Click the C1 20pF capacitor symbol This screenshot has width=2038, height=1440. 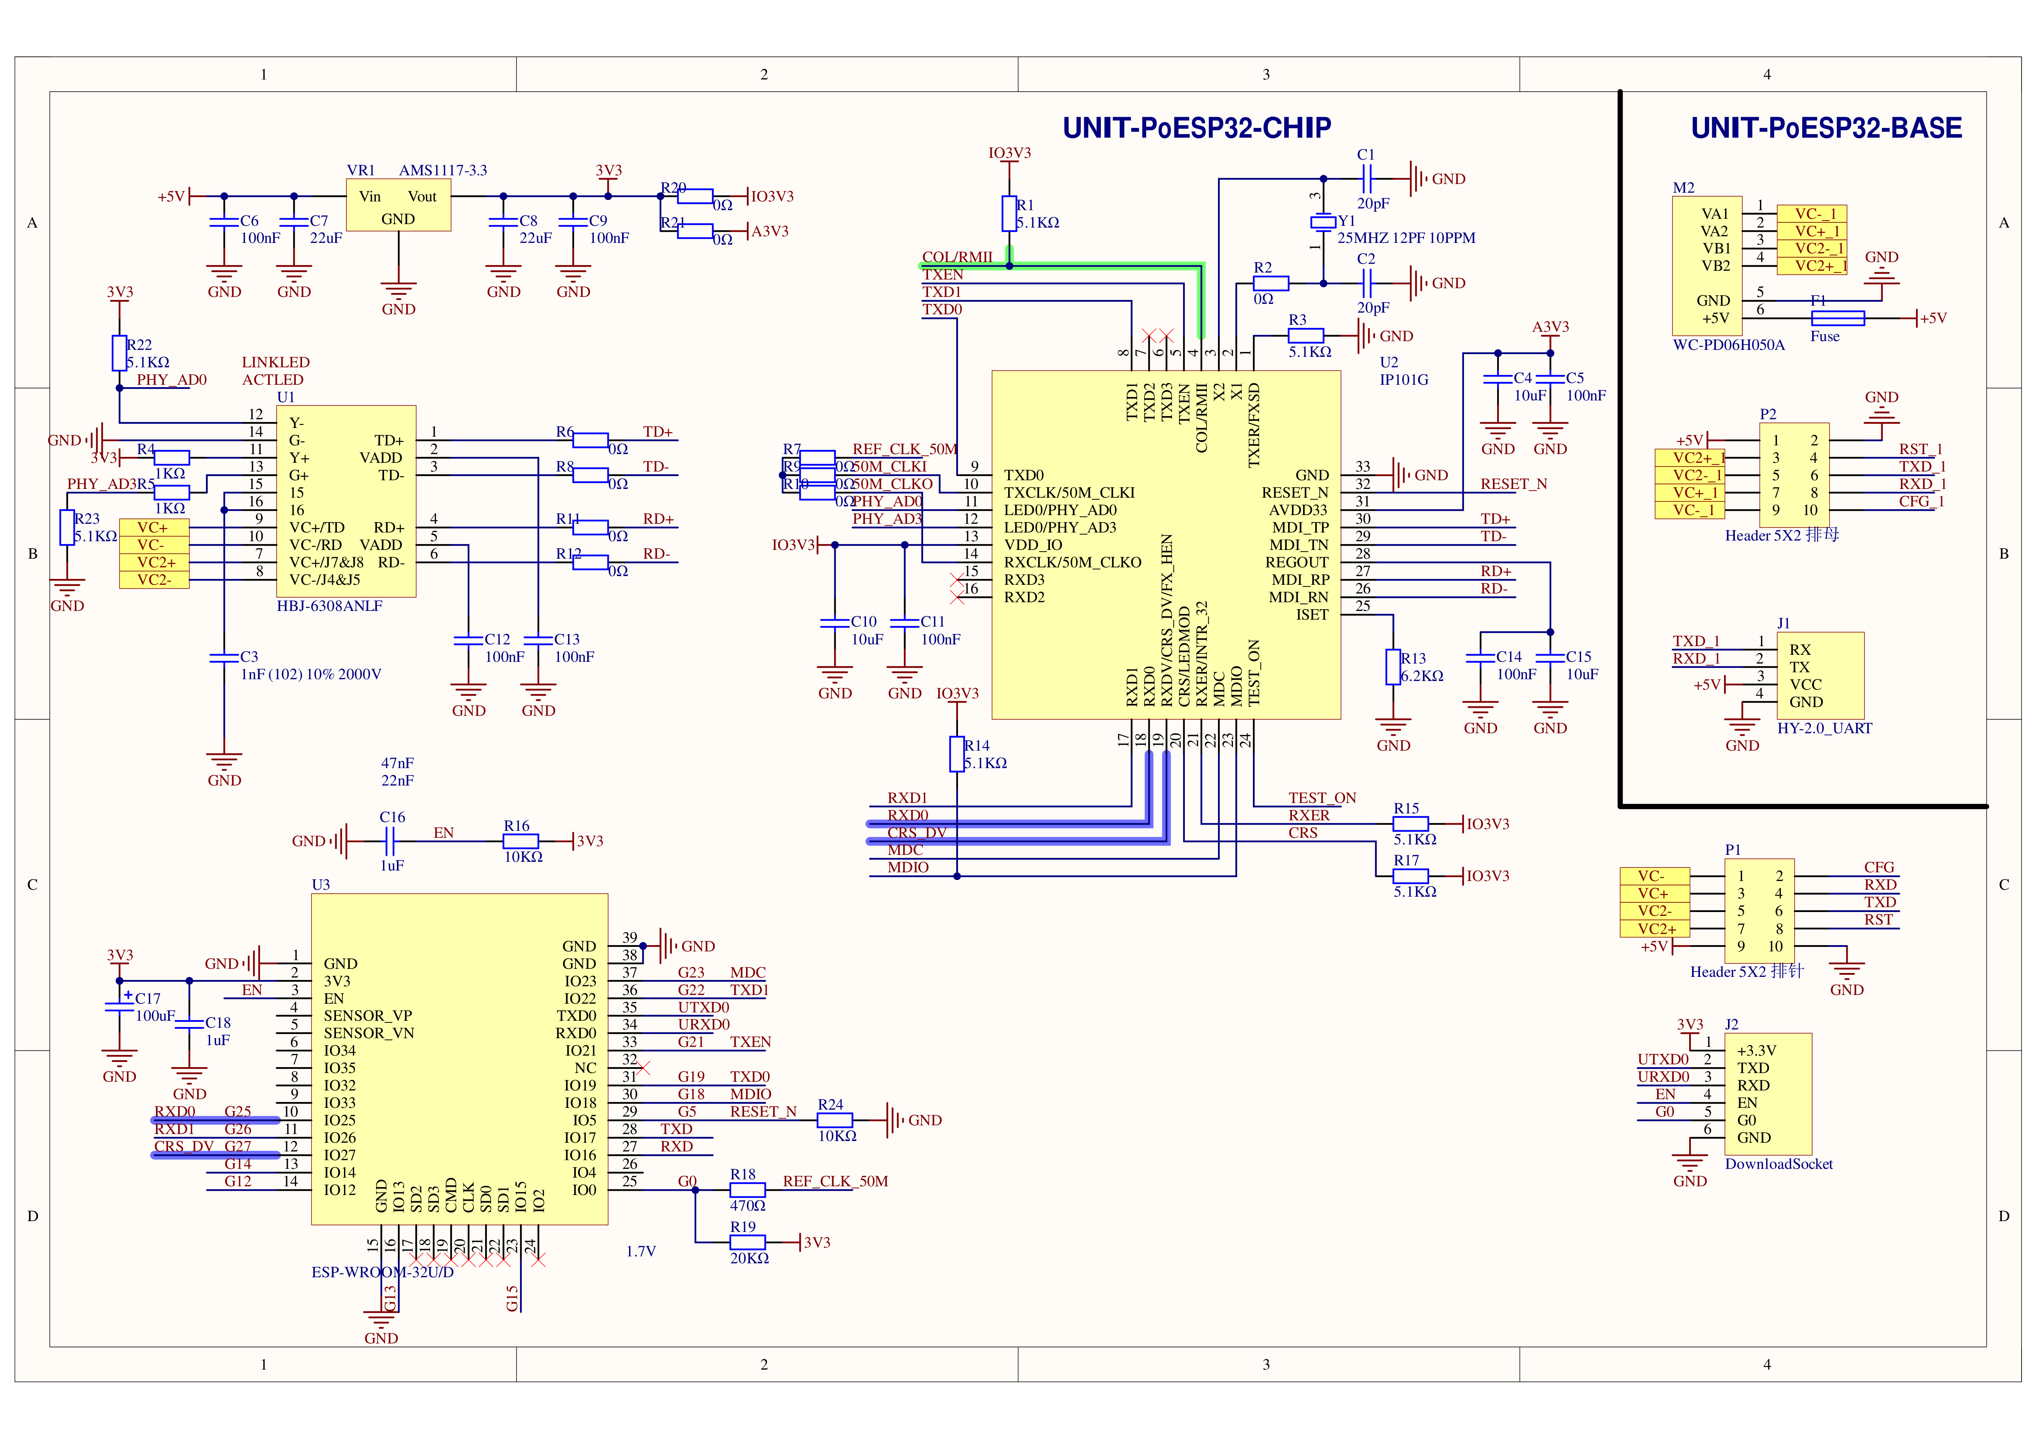click(1367, 179)
